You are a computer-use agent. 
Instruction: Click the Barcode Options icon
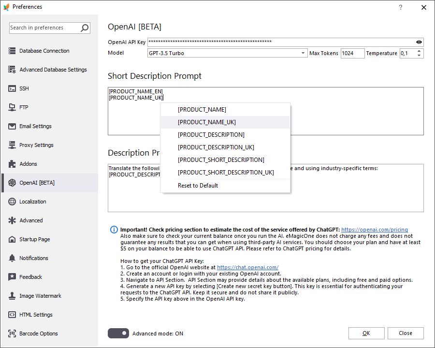click(x=12, y=333)
